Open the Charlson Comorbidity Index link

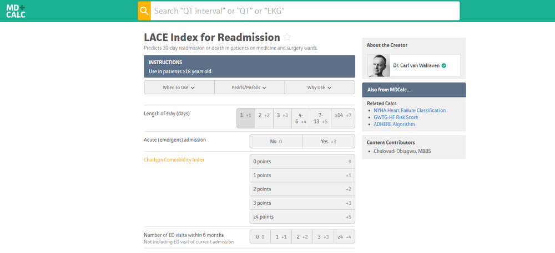coord(174,160)
